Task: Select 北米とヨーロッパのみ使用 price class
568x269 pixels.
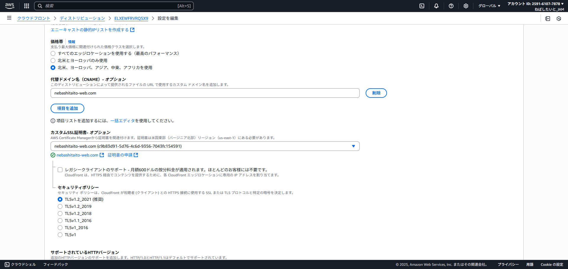Action: click(53, 61)
